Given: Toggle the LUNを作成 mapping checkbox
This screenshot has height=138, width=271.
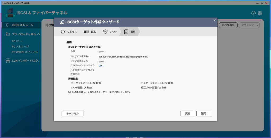Looking at the screenshot, I should (x=69, y=92).
